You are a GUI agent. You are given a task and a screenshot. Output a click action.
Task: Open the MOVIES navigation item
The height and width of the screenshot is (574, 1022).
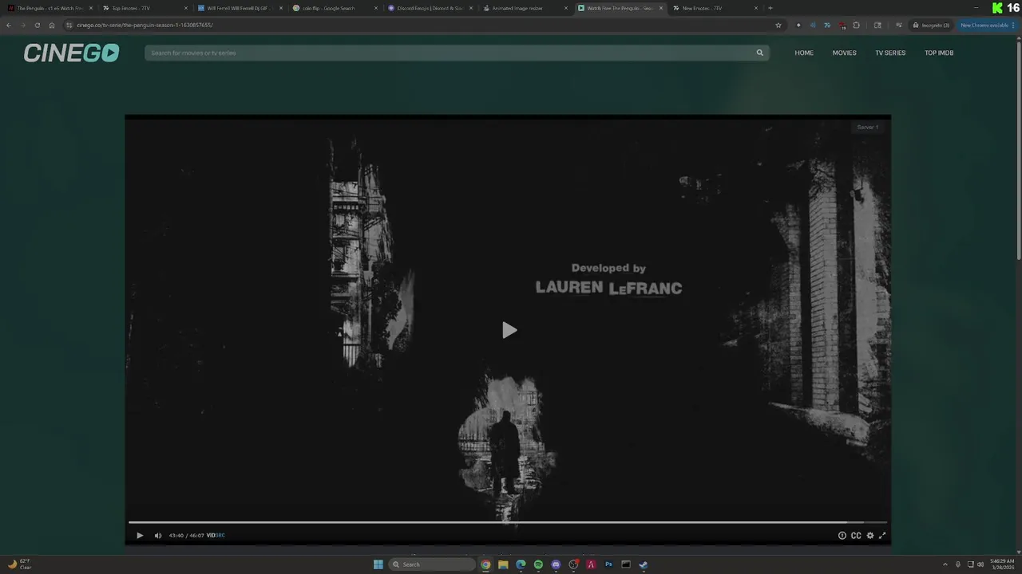[844, 53]
